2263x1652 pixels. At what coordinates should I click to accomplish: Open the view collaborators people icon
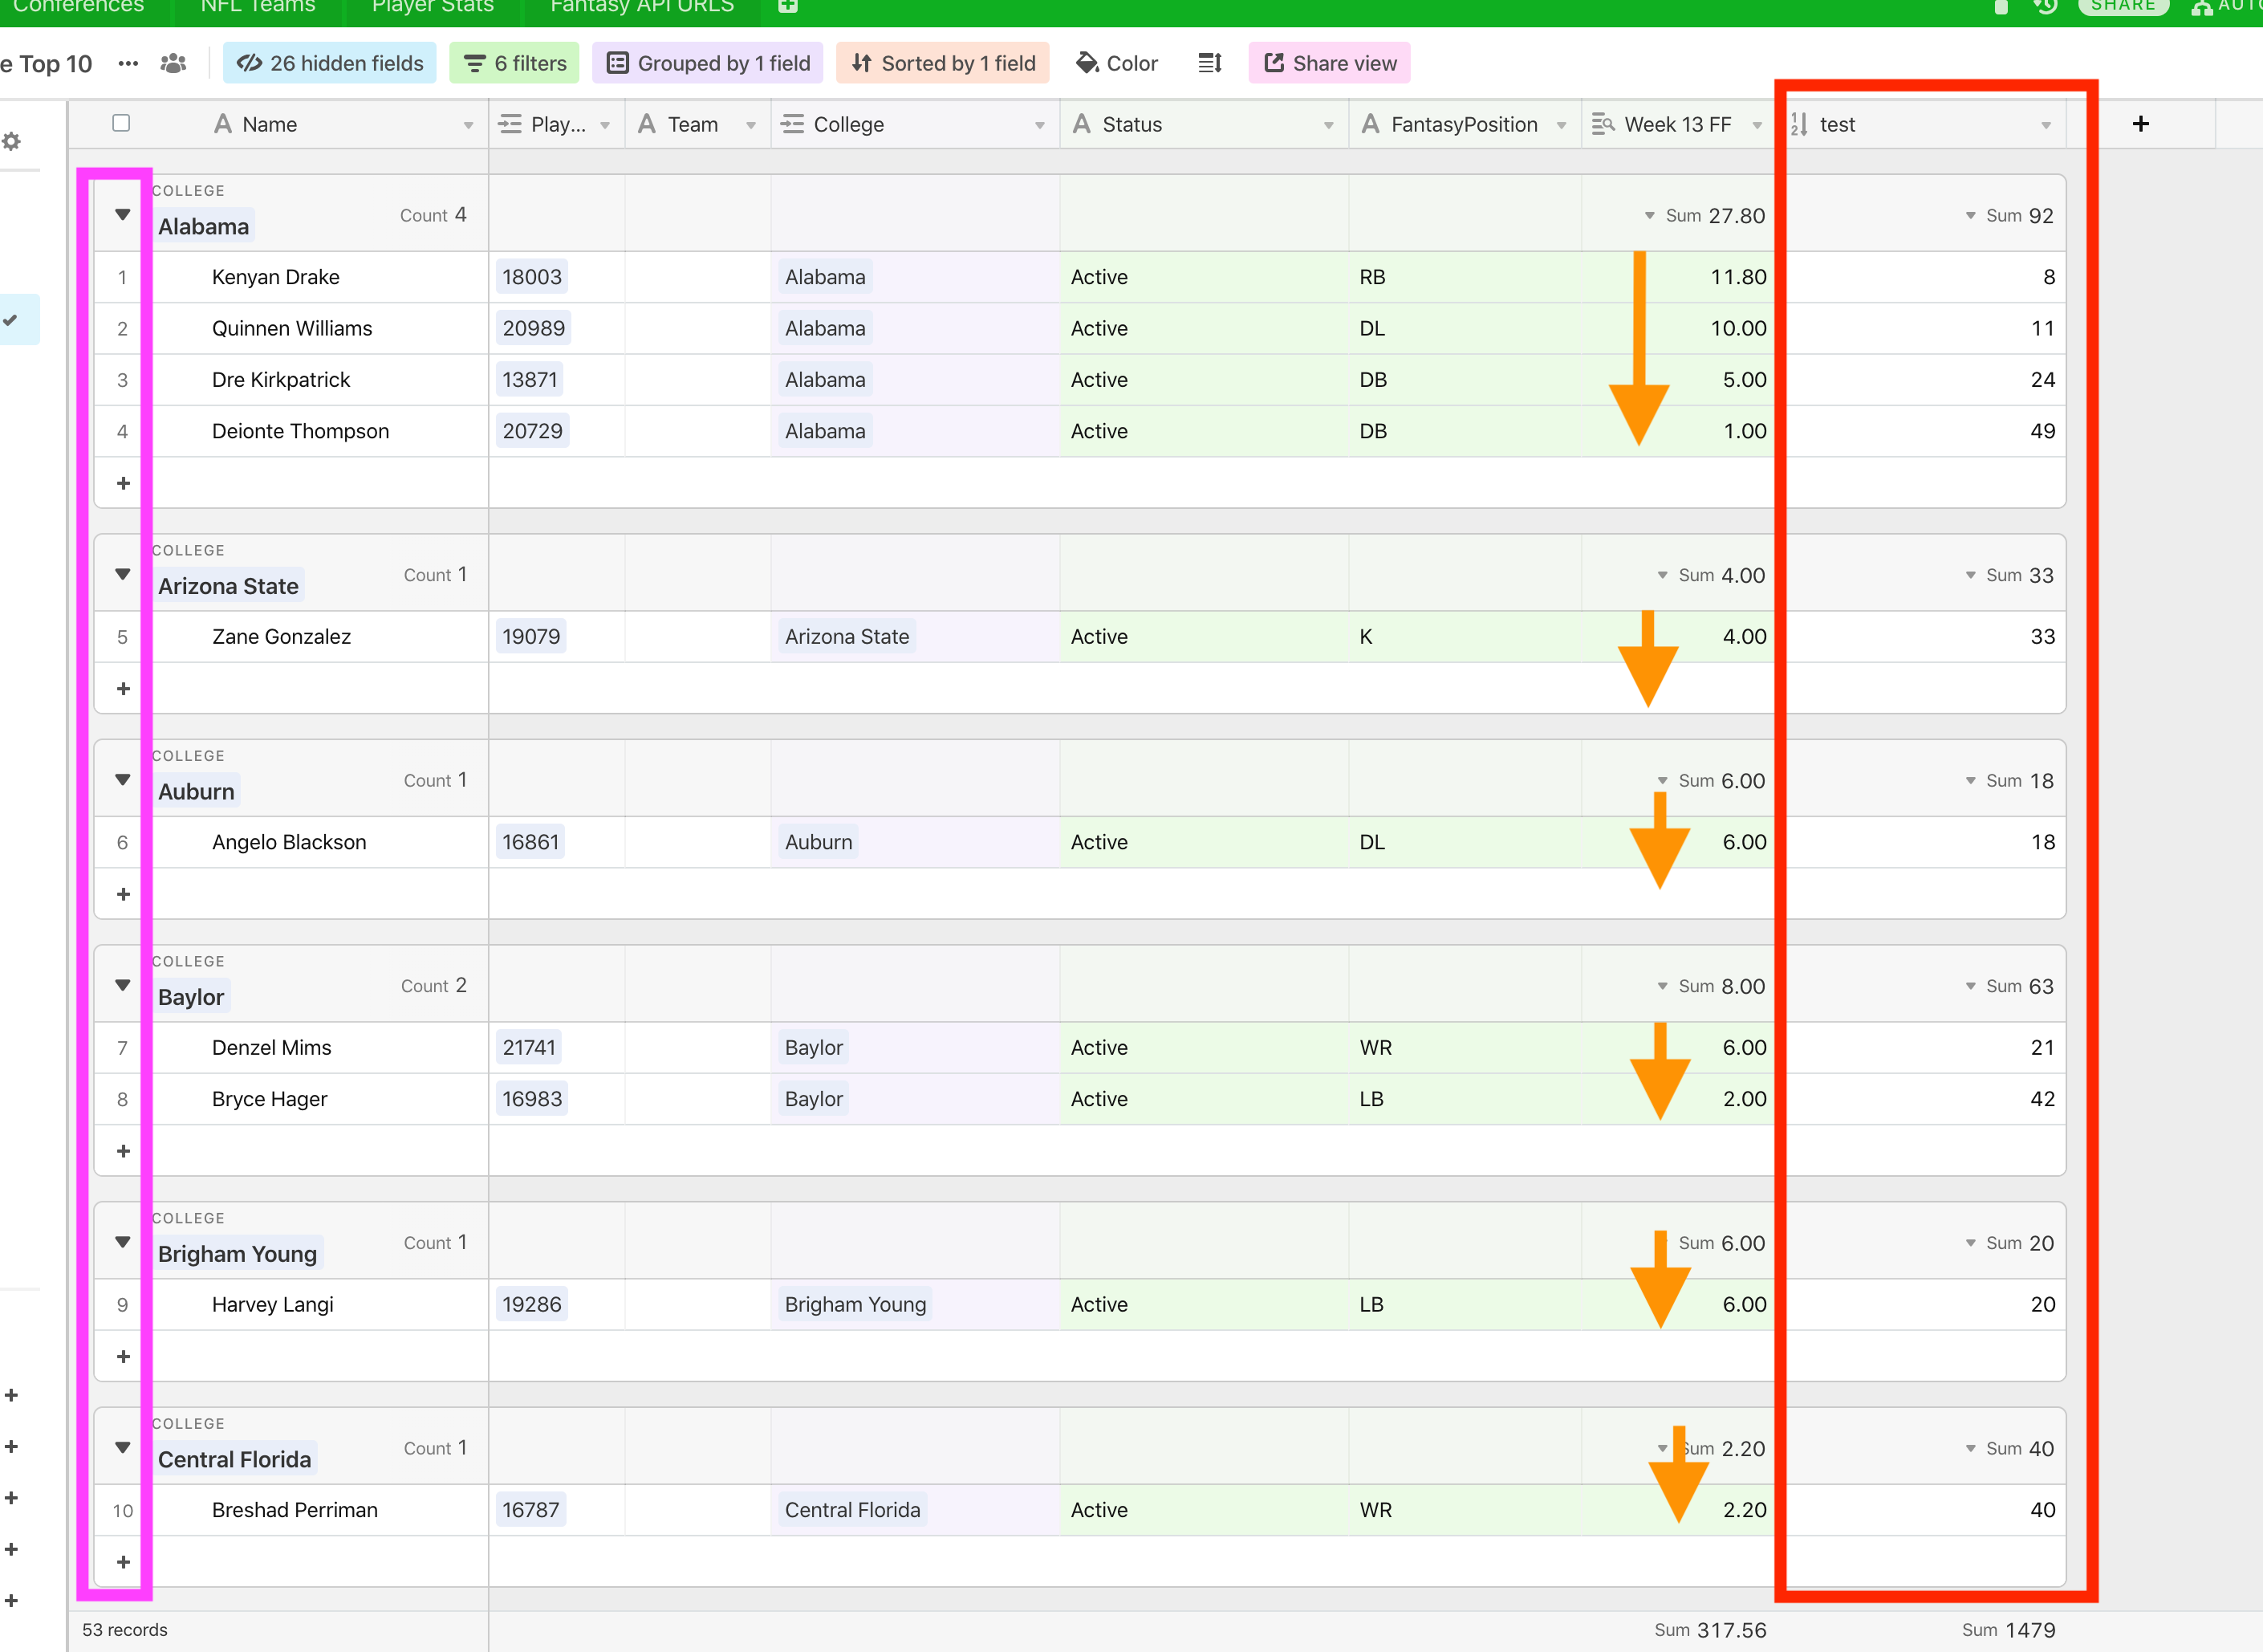coord(173,63)
